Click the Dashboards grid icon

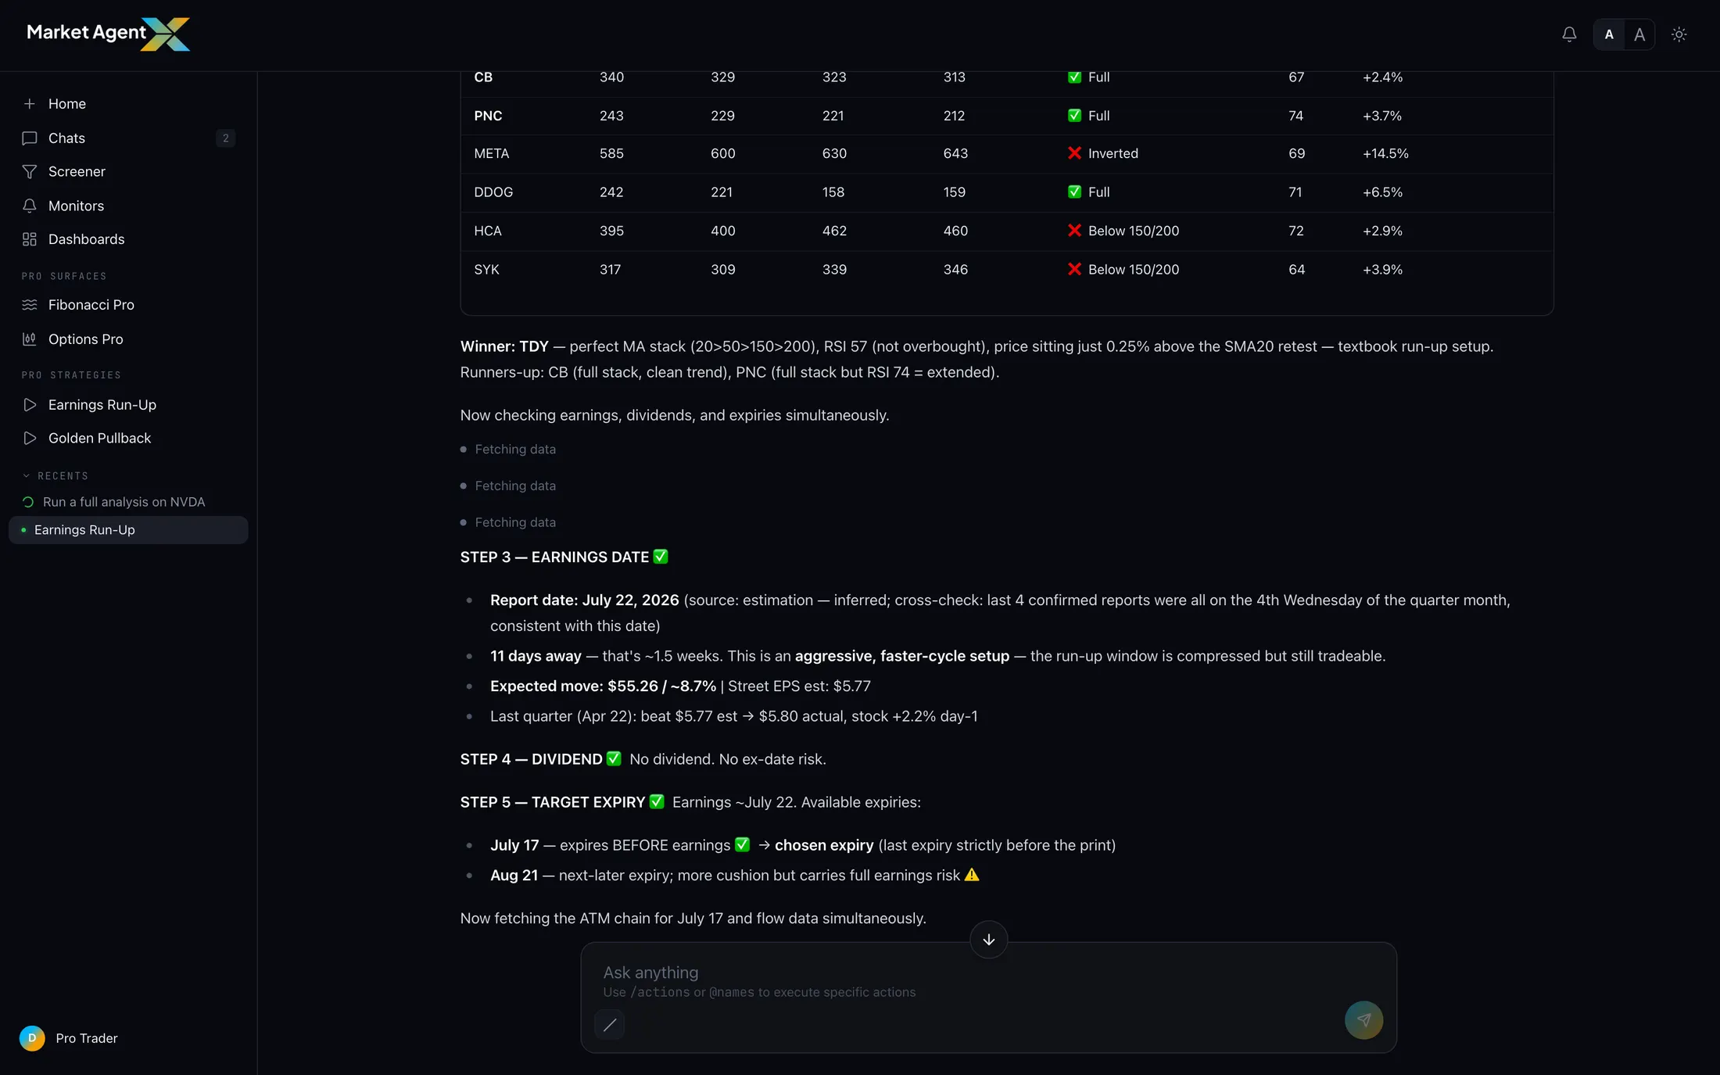pos(30,239)
